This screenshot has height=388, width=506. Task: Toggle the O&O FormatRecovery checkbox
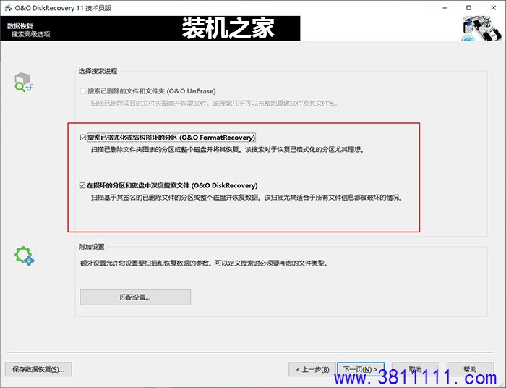[x=83, y=138]
